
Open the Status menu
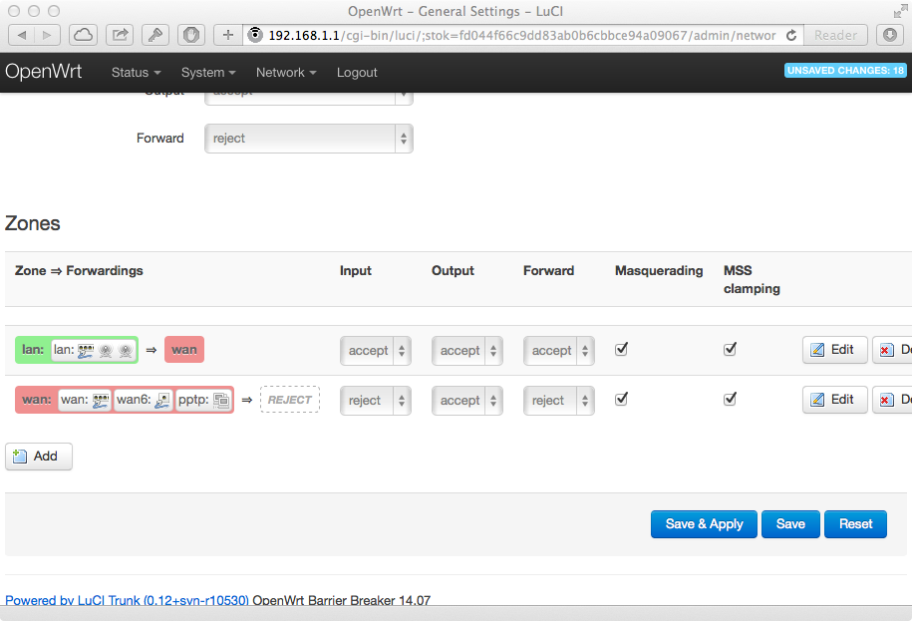(137, 73)
